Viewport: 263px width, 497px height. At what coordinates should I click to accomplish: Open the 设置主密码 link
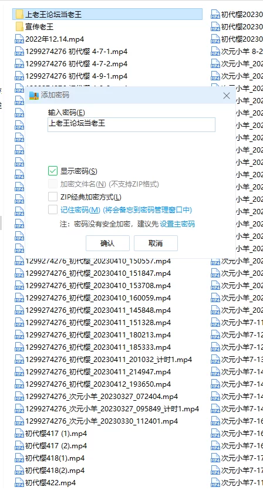pos(177,224)
